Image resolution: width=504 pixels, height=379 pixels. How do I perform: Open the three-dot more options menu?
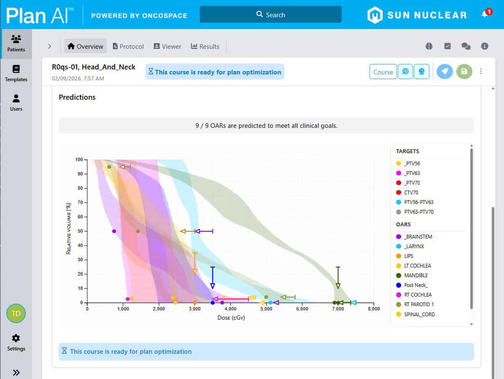481,72
